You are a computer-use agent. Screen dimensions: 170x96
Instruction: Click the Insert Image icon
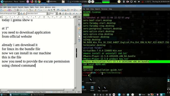(x=62, y=10)
